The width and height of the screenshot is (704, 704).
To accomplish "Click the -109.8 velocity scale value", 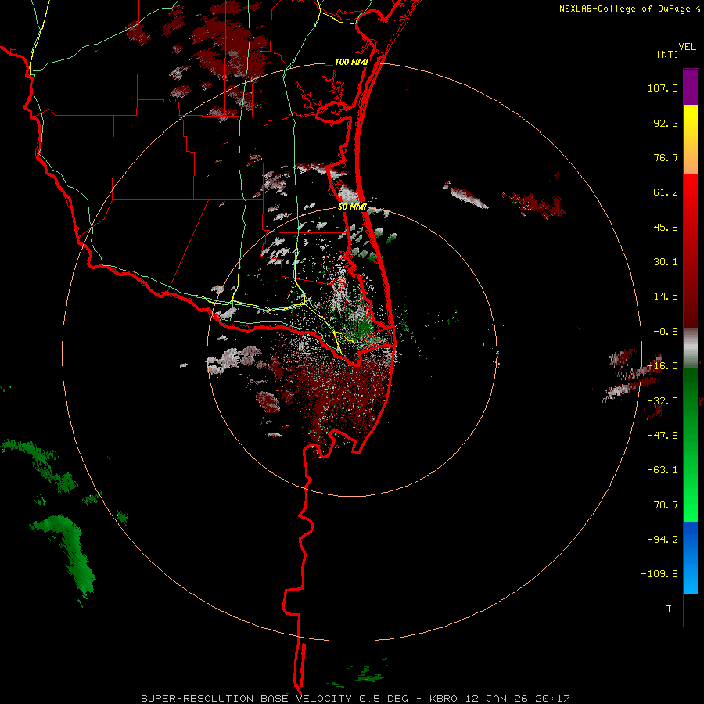I will [x=659, y=574].
